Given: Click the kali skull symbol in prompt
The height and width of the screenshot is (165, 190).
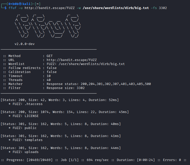Looking at the screenshot, I should [x=20, y=4].
